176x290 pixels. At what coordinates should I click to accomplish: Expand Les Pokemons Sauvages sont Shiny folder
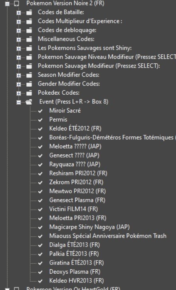pyautogui.click(x=18, y=49)
